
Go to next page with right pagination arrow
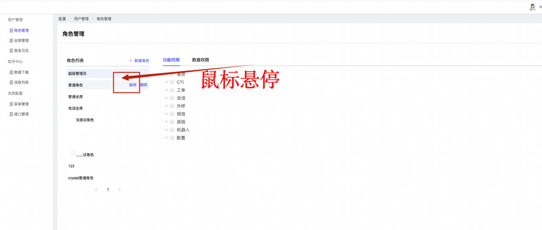pos(120,190)
